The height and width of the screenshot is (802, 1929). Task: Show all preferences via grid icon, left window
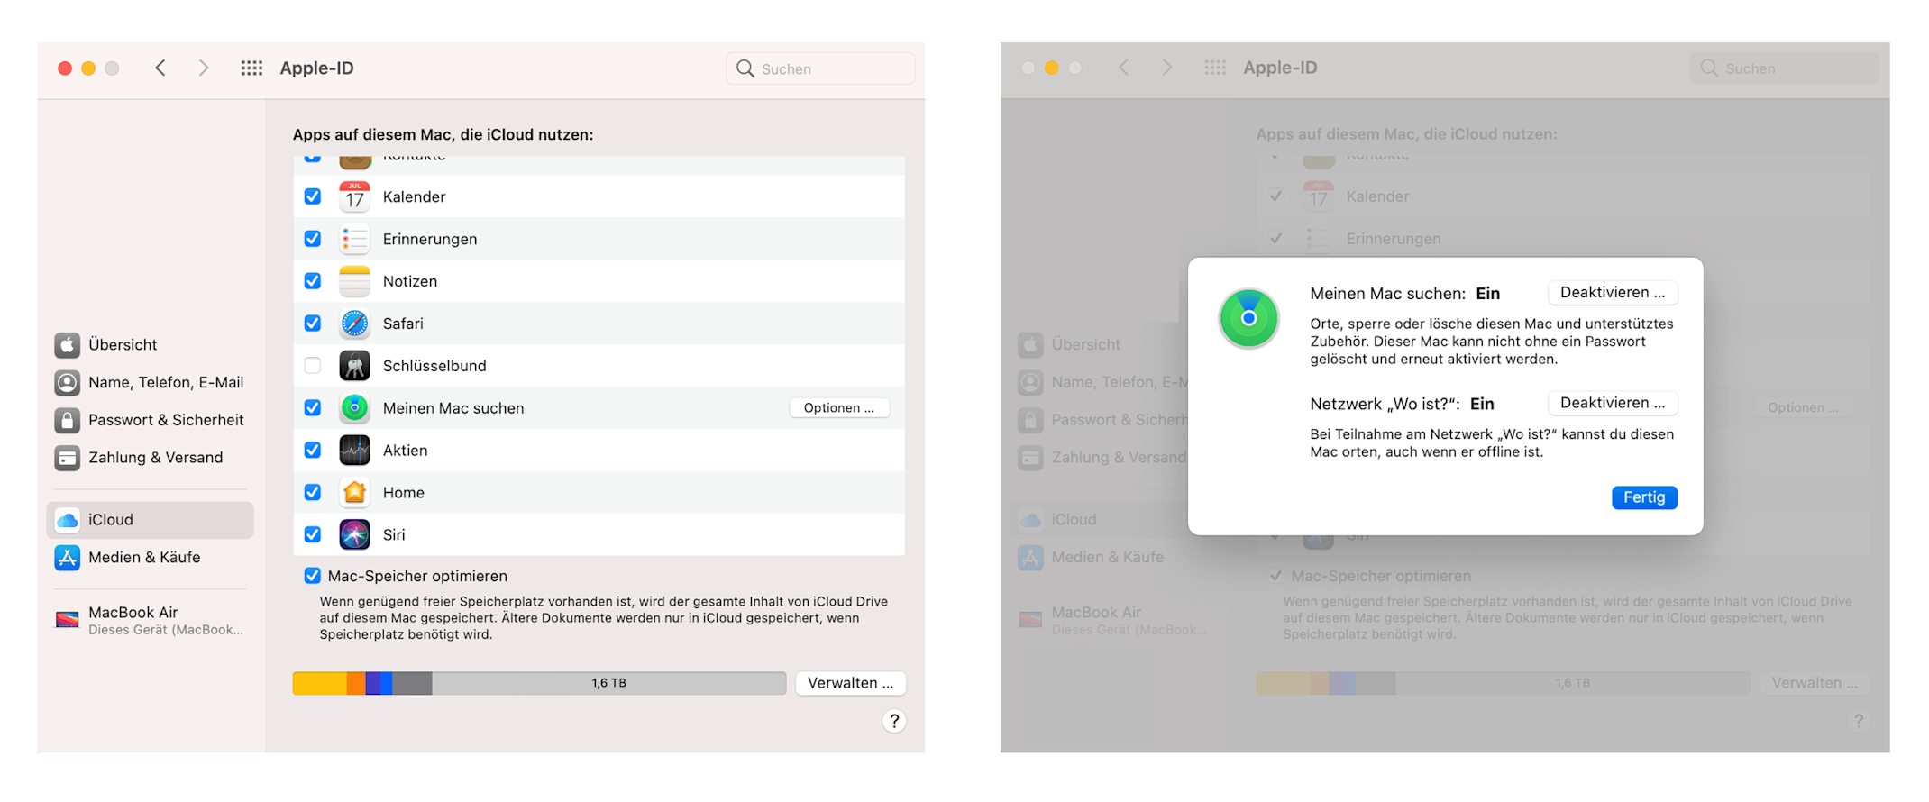click(251, 68)
